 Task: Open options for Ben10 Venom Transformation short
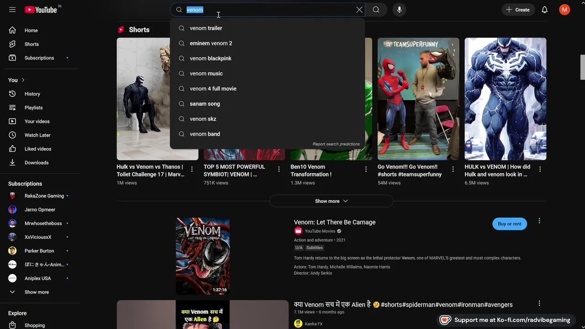[x=366, y=169]
